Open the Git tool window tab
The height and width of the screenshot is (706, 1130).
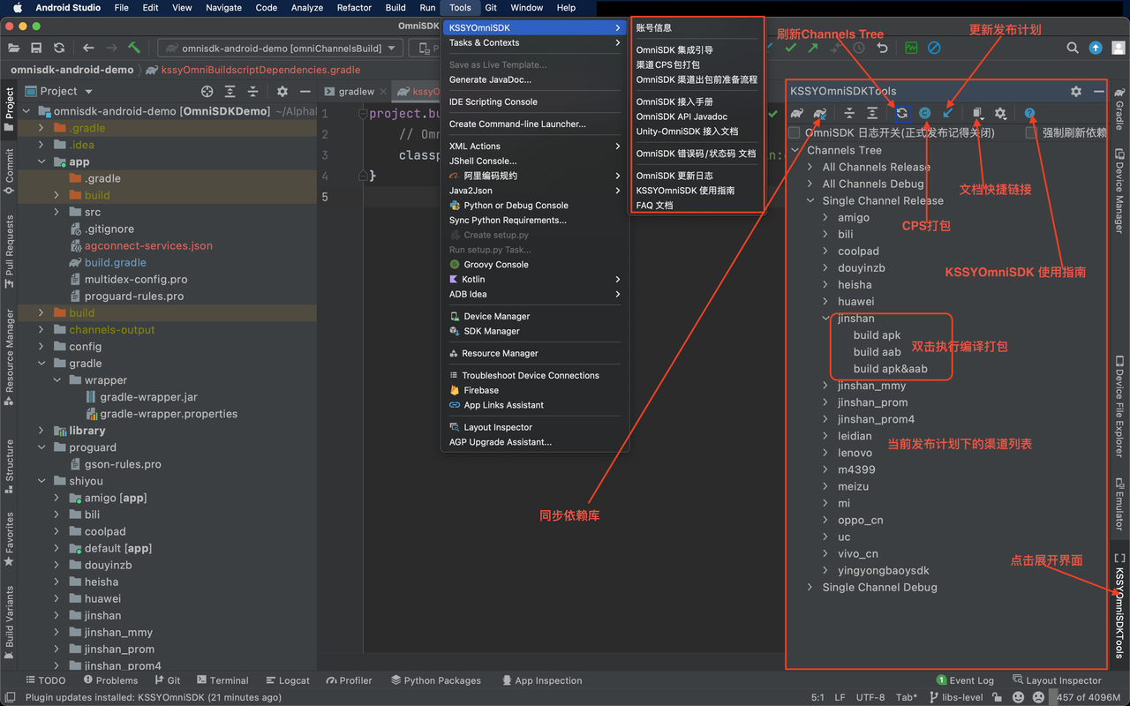coord(167,680)
